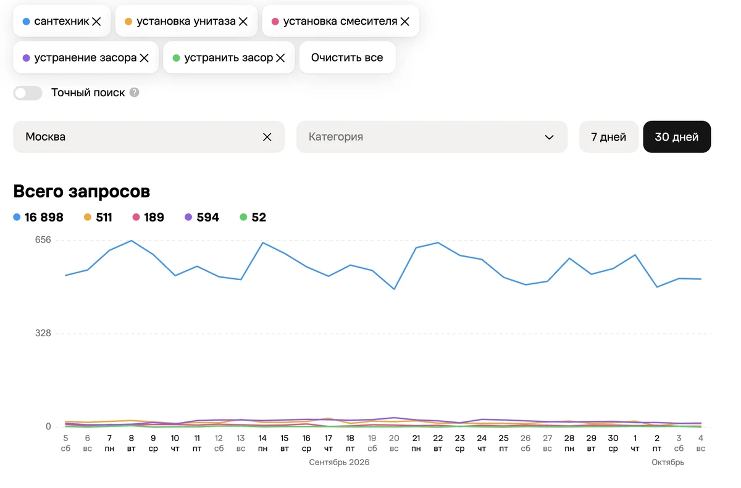The width and height of the screenshot is (741, 488).
Task: Open the help tooltip for Точный поиск
Action: [x=135, y=93]
